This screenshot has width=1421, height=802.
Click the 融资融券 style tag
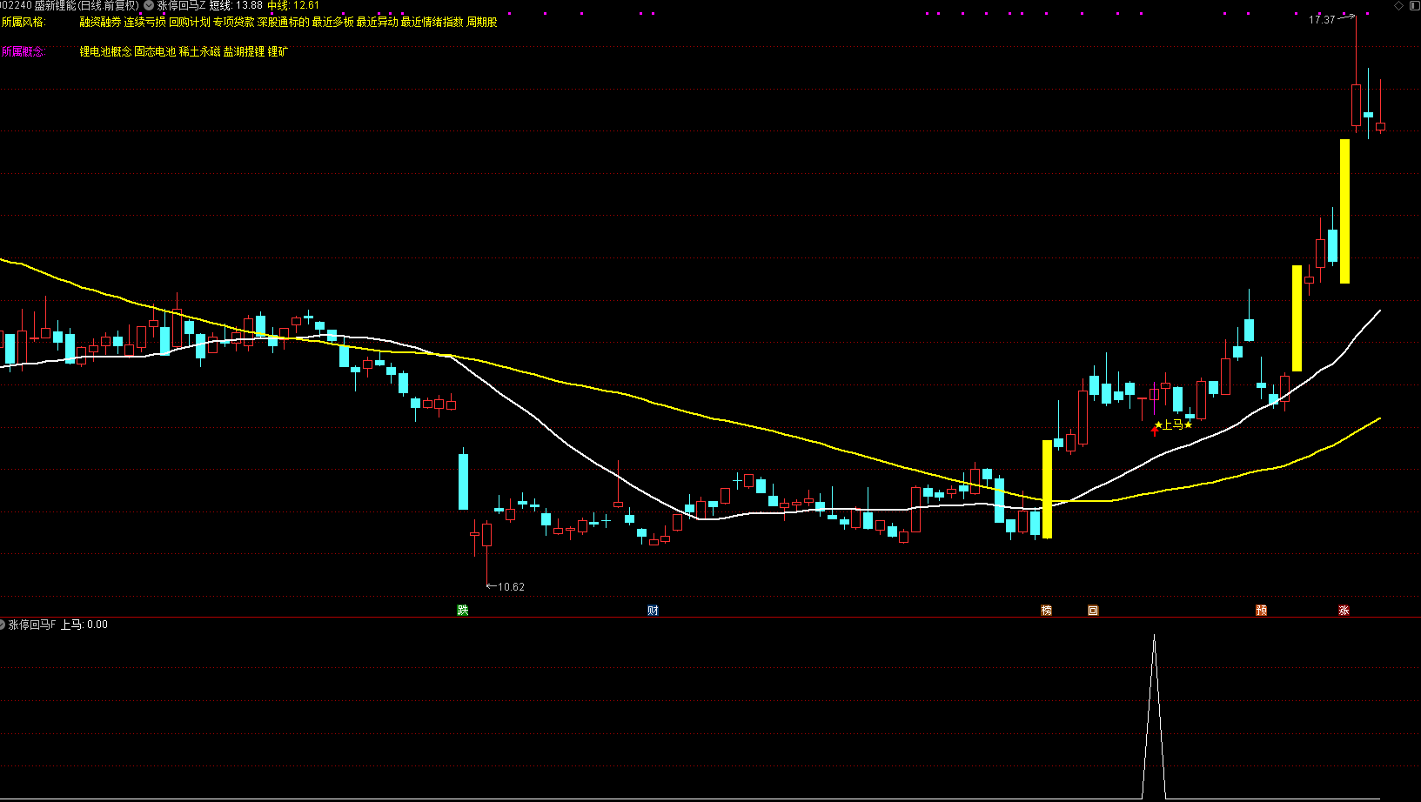coord(101,22)
